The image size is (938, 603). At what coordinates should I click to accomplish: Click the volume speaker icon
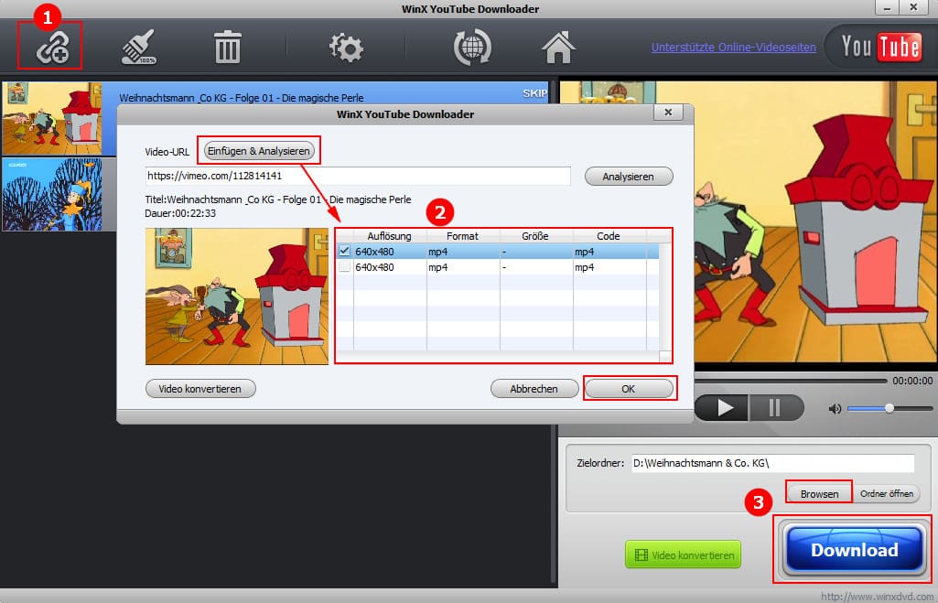pyautogui.click(x=836, y=409)
